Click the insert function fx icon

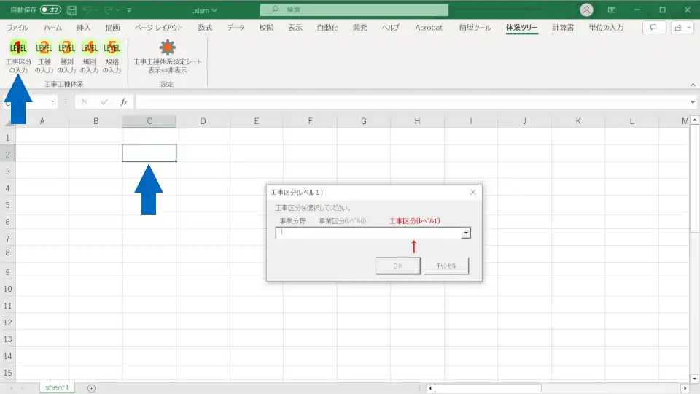(124, 102)
